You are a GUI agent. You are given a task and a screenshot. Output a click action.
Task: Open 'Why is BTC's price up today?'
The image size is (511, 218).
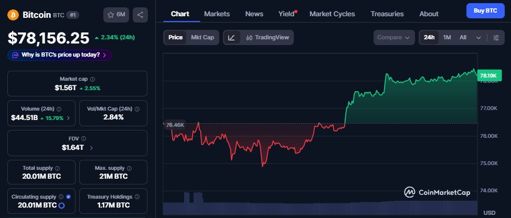[x=60, y=55]
